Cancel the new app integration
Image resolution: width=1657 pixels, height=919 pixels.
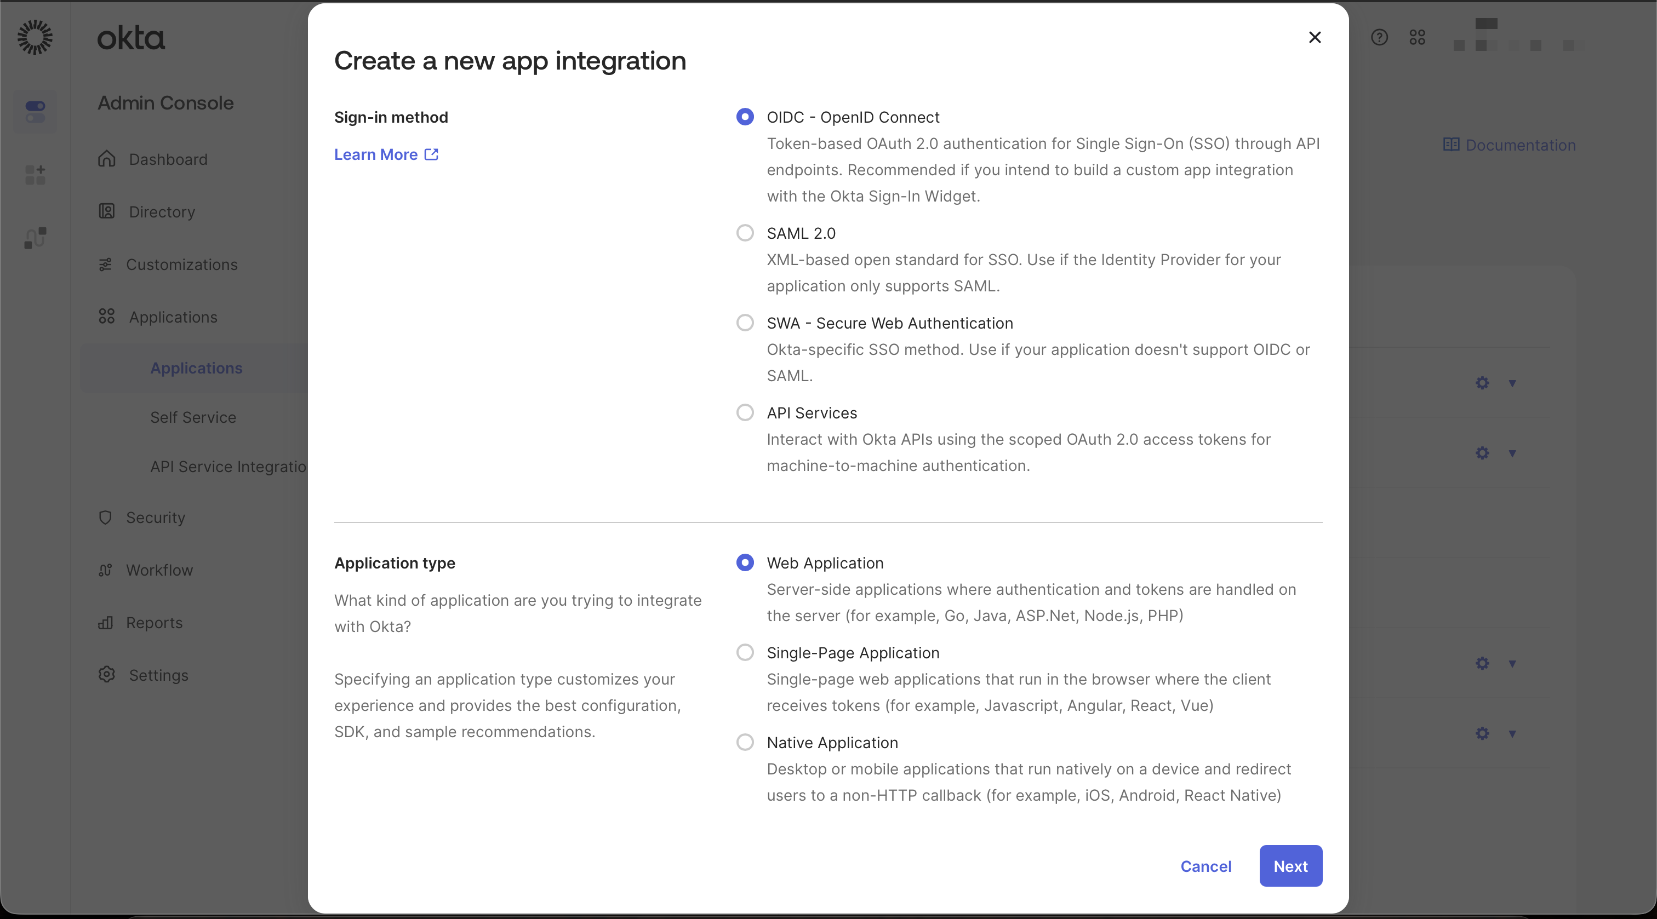pyautogui.click(x=1205, y=866)
